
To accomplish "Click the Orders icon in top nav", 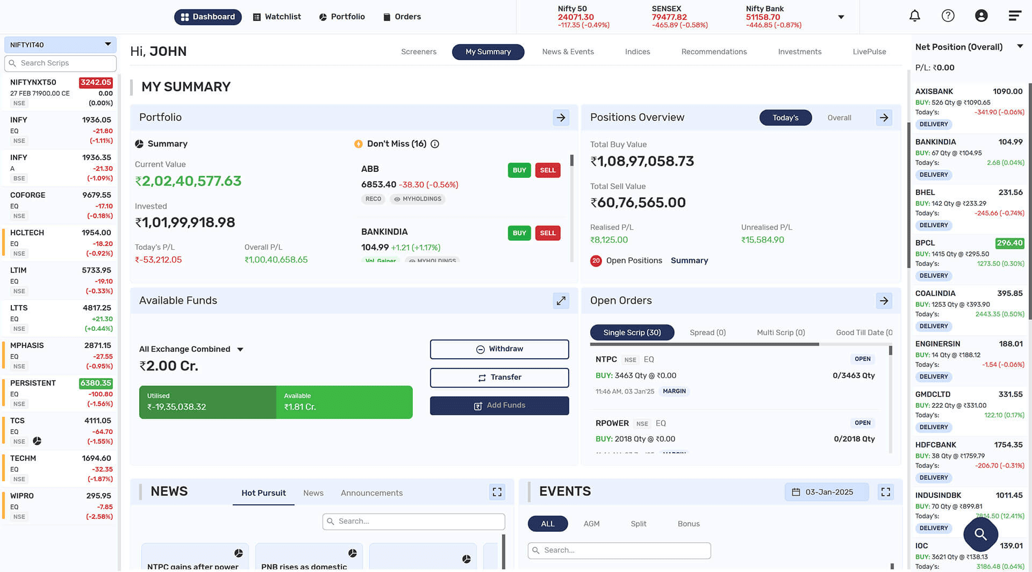I will point(386,17).
